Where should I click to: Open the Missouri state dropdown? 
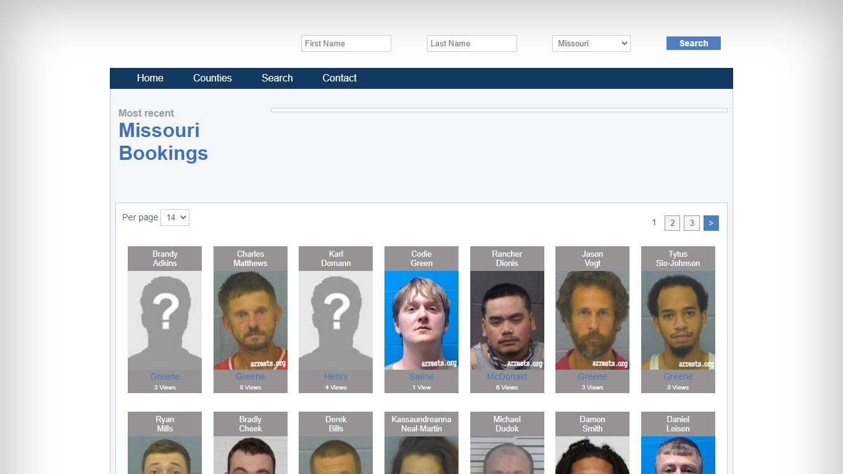(x=591, y=43)
